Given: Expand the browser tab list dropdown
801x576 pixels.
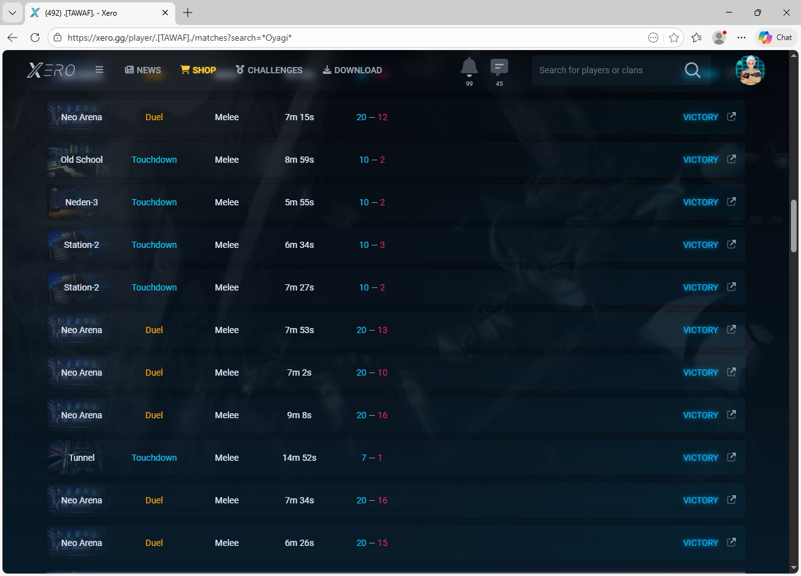Looking at the screenshot, I should [12, 13].
